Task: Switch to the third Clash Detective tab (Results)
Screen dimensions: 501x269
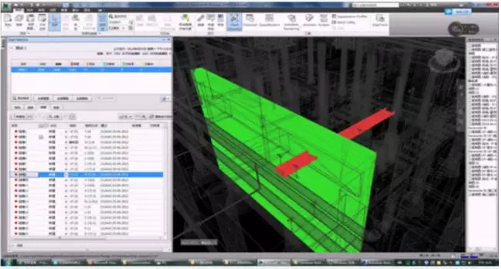Action: click(43, 108)
